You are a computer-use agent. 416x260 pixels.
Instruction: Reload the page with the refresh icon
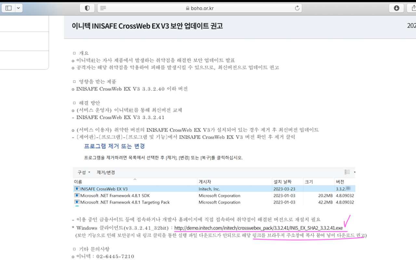point(297,8)
